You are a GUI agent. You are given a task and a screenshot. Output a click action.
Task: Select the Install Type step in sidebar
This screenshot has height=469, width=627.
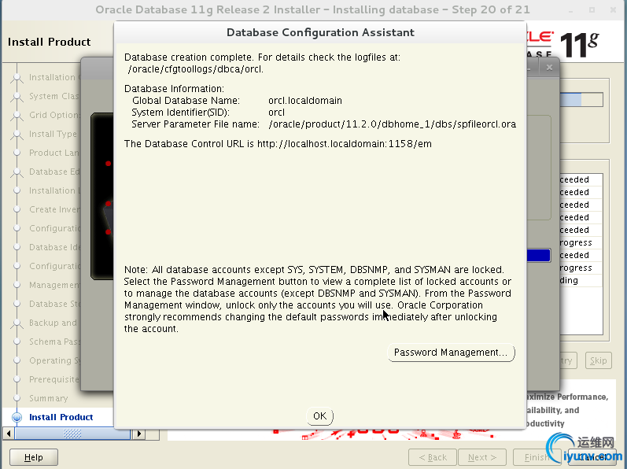click(x=53, y=134)
